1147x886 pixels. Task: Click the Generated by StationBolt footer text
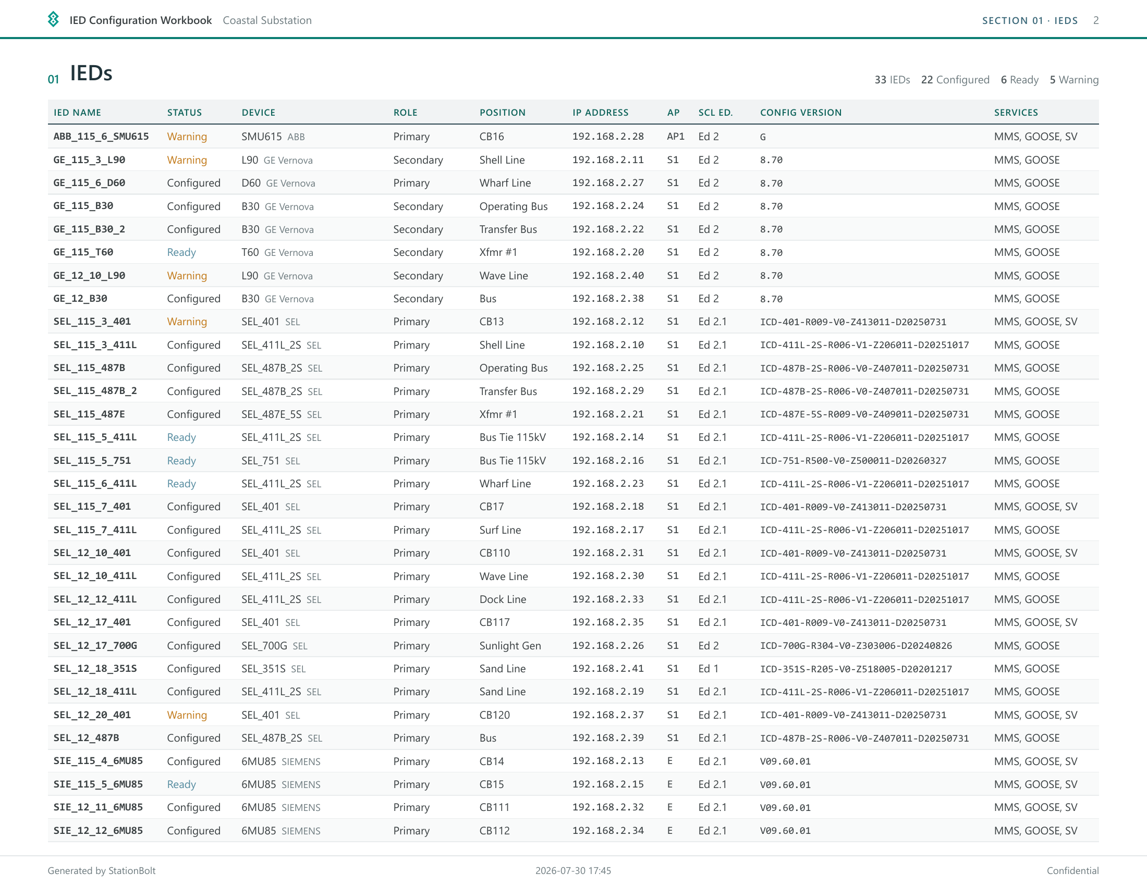(x=101, y=871)
